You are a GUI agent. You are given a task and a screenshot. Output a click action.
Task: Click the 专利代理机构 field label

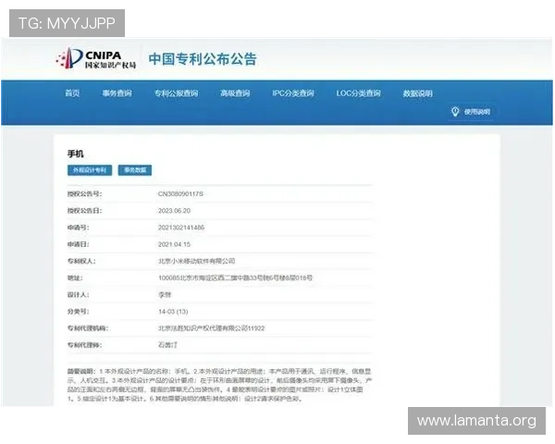(88, 328)
